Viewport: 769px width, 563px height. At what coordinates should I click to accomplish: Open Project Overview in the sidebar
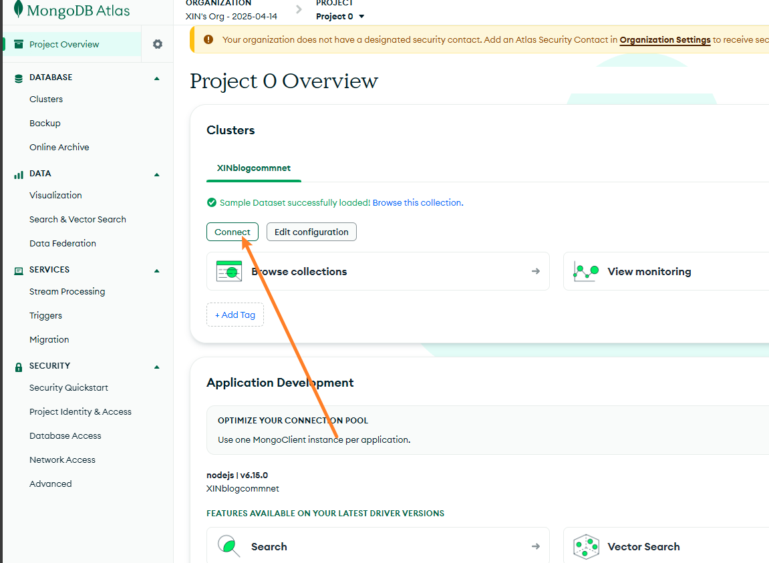pos(72,44)
